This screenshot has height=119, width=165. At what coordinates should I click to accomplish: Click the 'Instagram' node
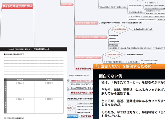(x=114, y=42)
